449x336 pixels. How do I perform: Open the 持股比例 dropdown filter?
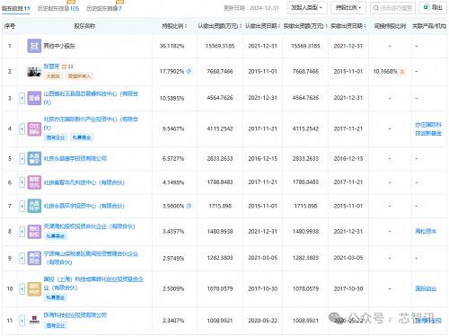pos(348,7)
